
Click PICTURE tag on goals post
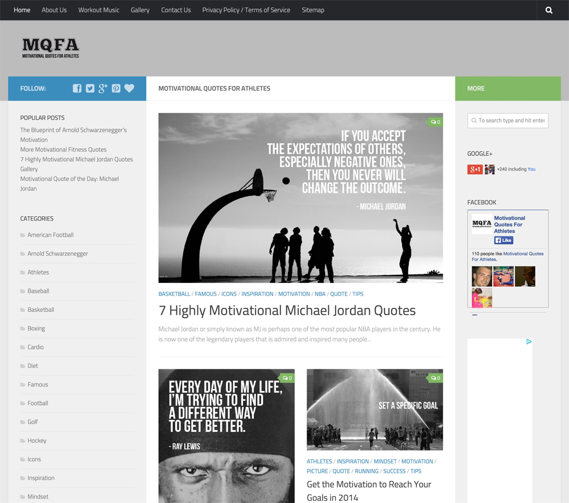(x=317, y=471)
